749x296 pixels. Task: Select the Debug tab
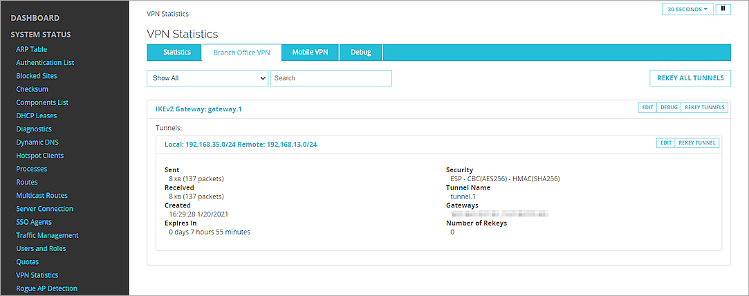pyautogui.click(x=360, y=53)
